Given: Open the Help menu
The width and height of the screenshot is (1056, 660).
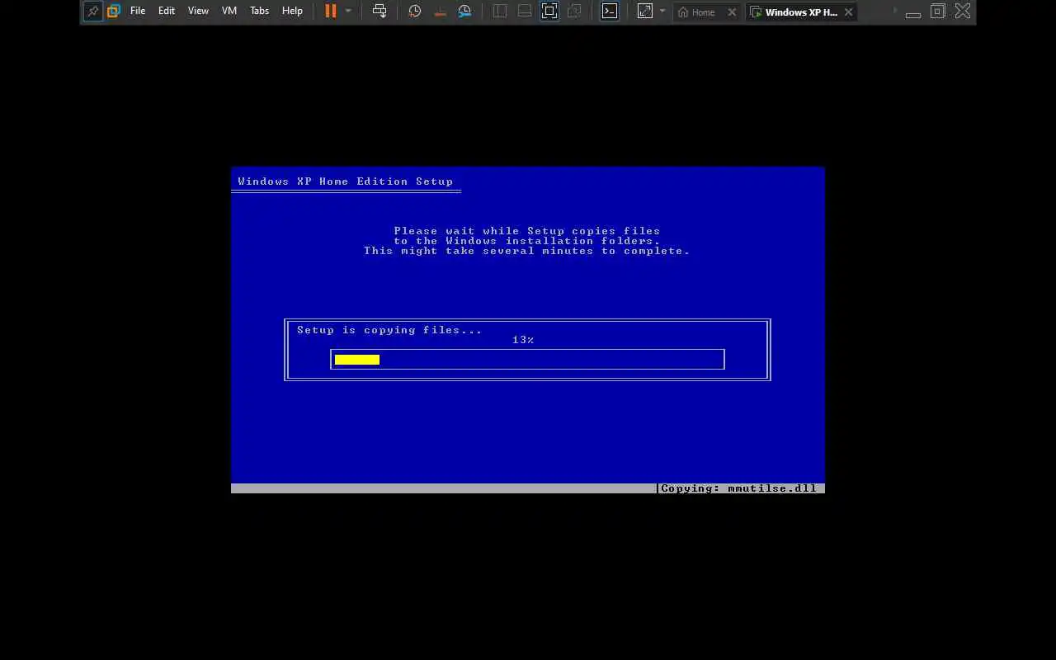Looking at the screenshot, I should tap(292, 12).
